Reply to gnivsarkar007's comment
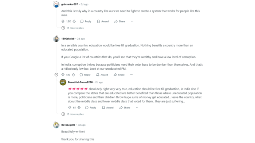 point(86,21)
